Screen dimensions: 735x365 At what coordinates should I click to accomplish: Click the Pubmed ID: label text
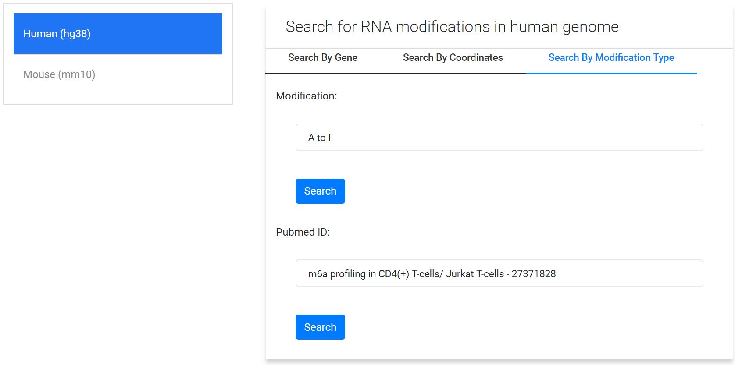coord(303,232)
